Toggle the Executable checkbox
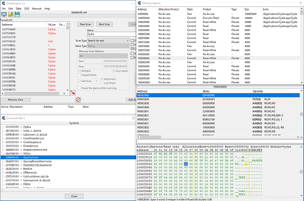Image resolution: width=304 pixels, height=201 pixels. click(114, 71)
